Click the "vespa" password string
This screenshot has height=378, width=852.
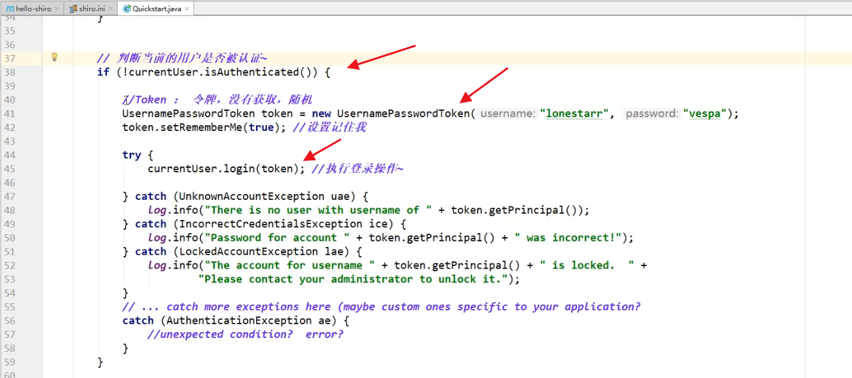(705, 113)
